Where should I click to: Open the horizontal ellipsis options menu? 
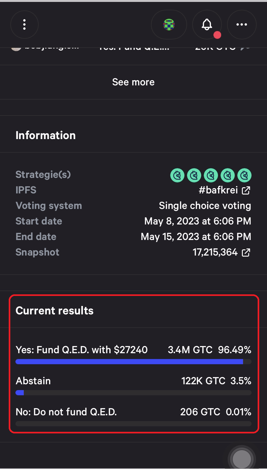click(x=242, y=25)
